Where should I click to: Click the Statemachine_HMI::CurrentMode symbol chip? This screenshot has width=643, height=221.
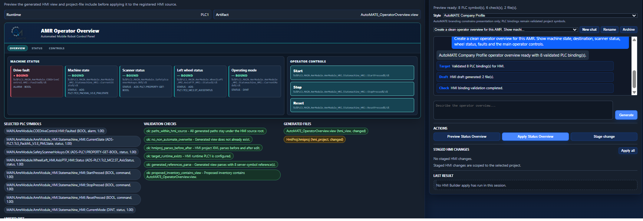(70, 210)
